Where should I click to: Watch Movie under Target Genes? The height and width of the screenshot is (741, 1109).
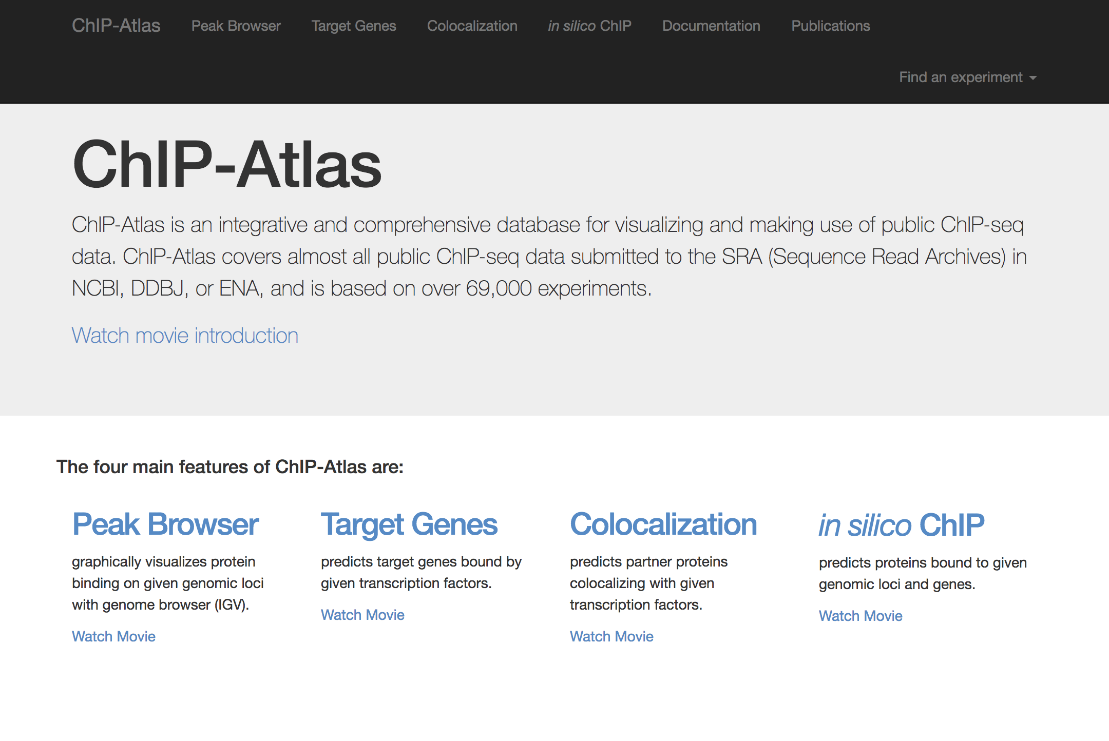click(362, 615)
